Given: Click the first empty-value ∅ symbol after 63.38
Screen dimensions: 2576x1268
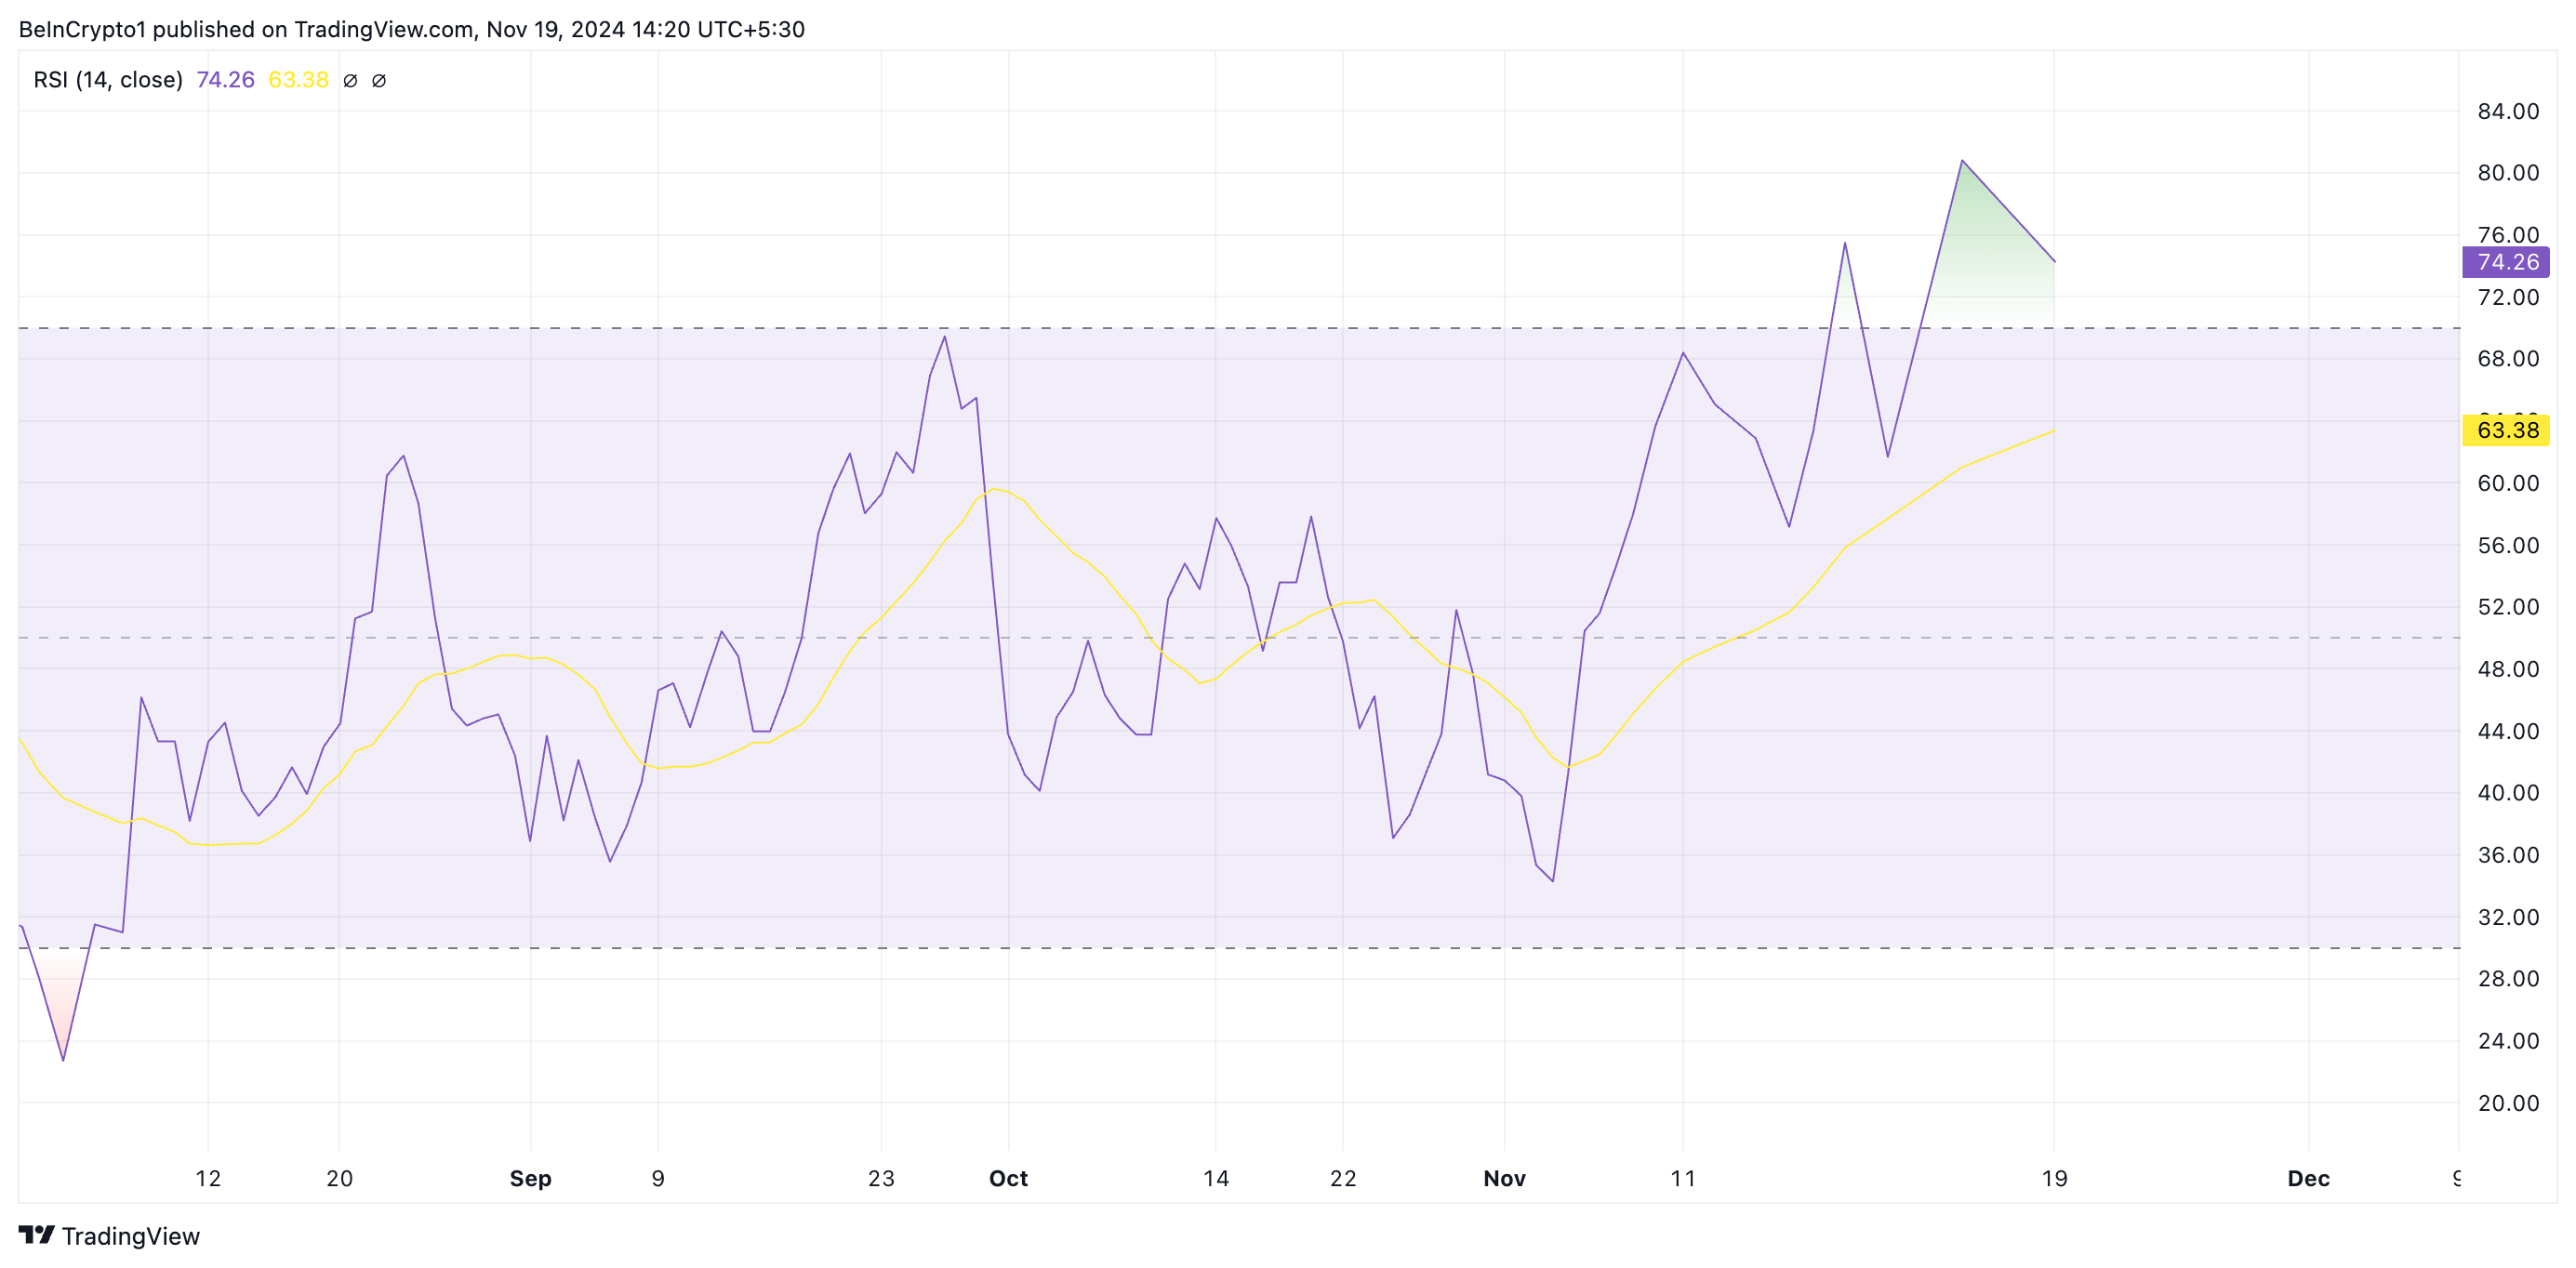Looking at the screenshot, I should (x=350, y=81).
